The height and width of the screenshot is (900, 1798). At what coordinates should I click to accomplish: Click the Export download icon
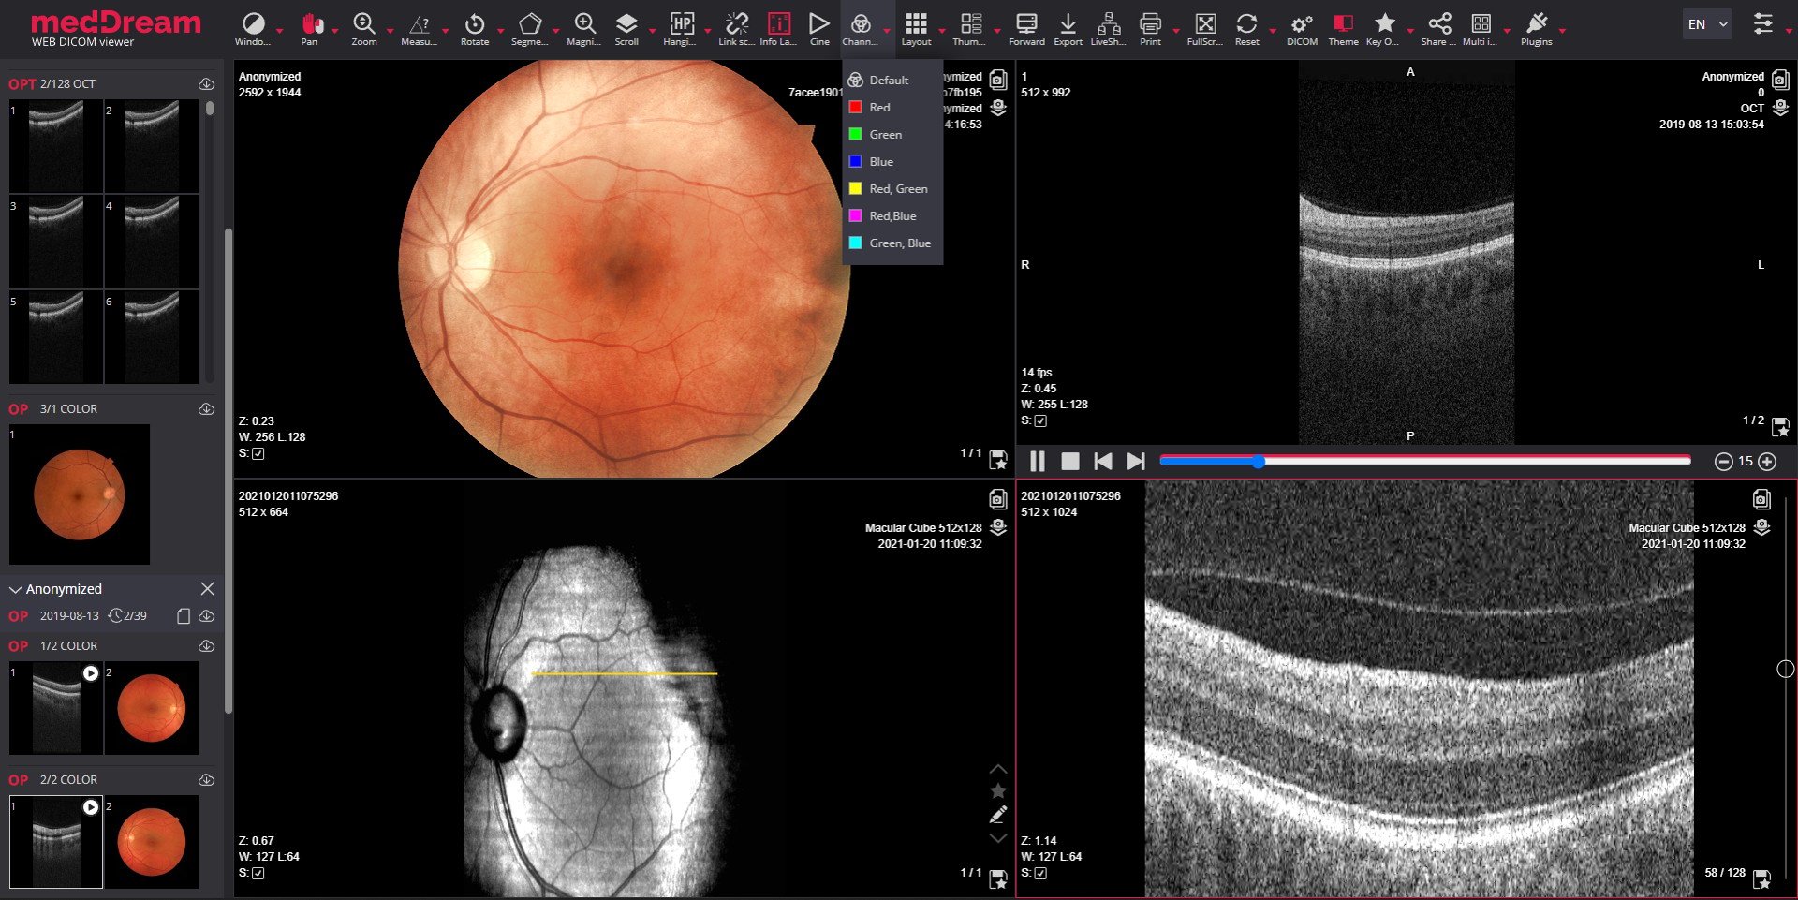[1068, 23]
